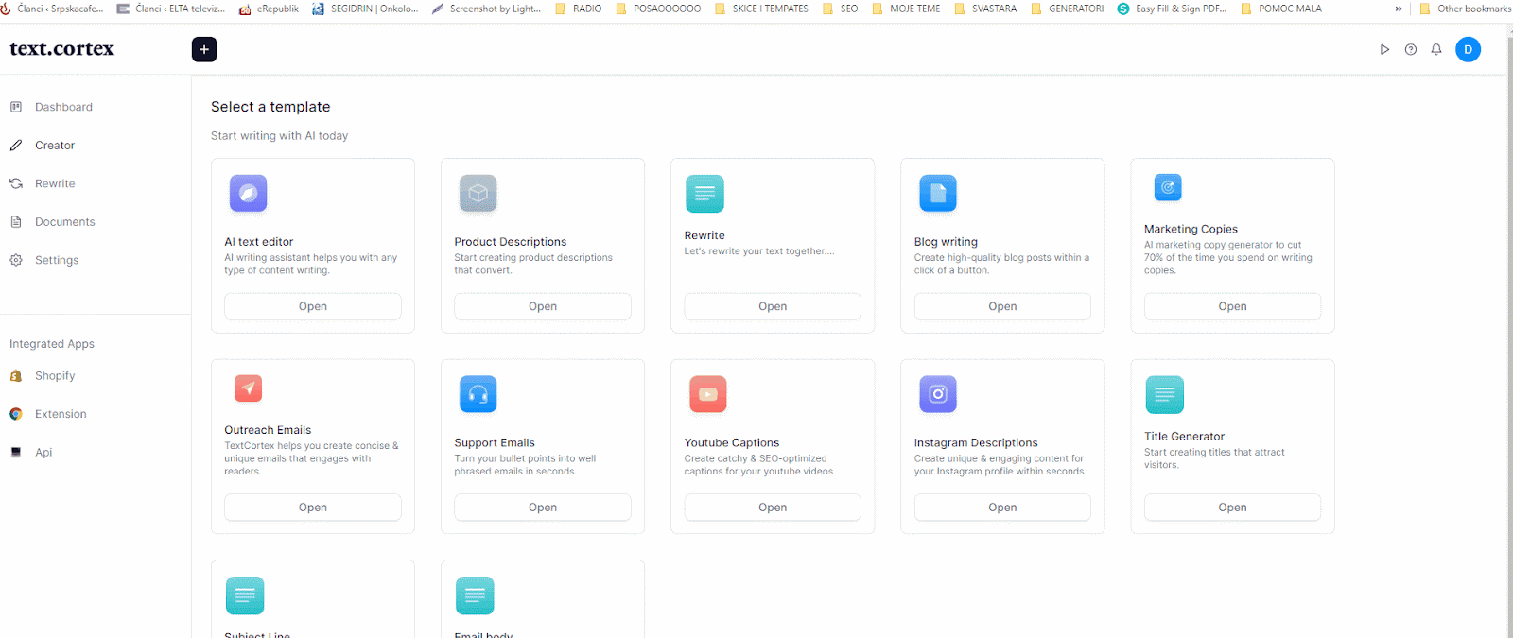The width and height of the screenshot is (1513, 638).
Task: Click the help question mark icon
Action: [1410, 49]
